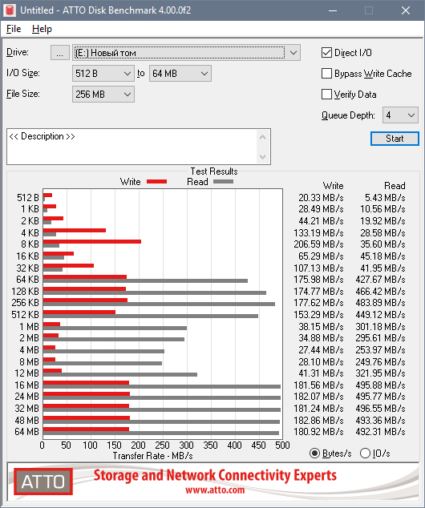Expand the 512 B I/O size dropdown

click(x=103, y=74)
